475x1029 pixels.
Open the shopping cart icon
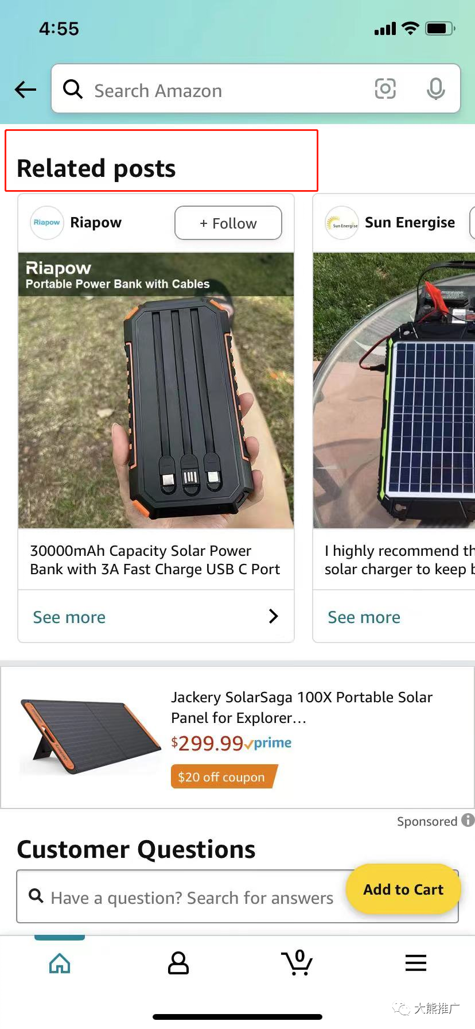297,963
